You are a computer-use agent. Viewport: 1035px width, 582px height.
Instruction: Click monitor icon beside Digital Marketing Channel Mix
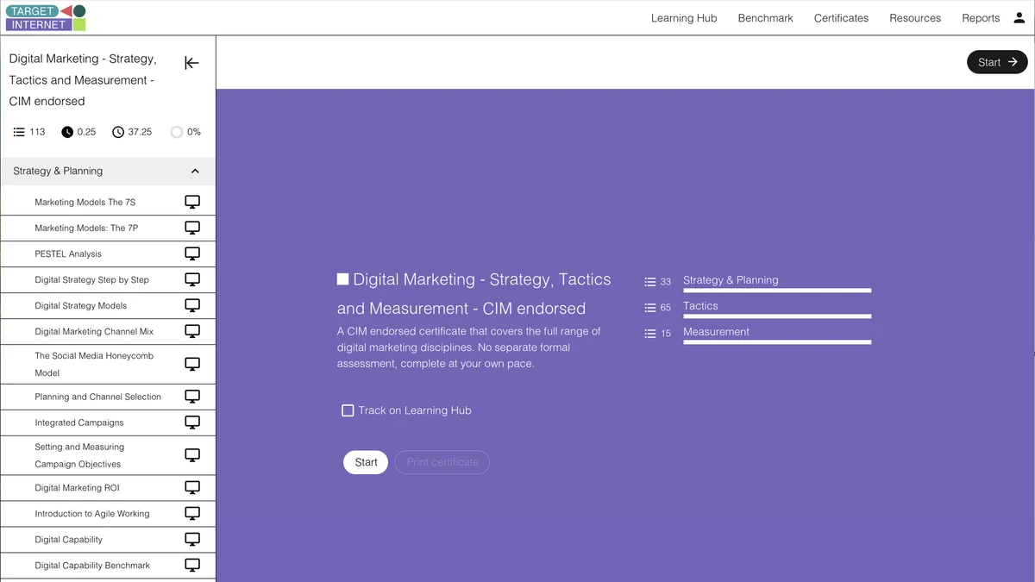point(192,331)
